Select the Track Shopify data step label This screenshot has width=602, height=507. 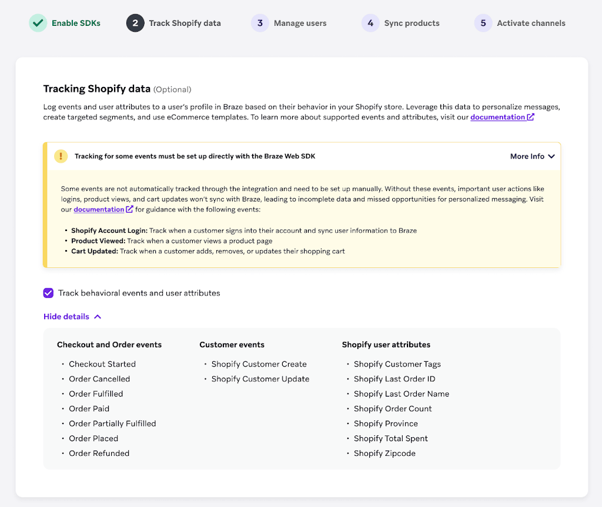pos(185,23)
